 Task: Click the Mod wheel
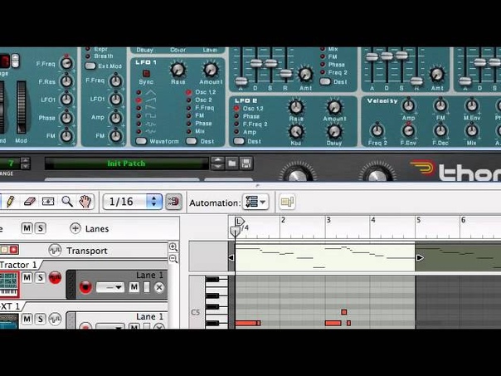pos(21,107)
